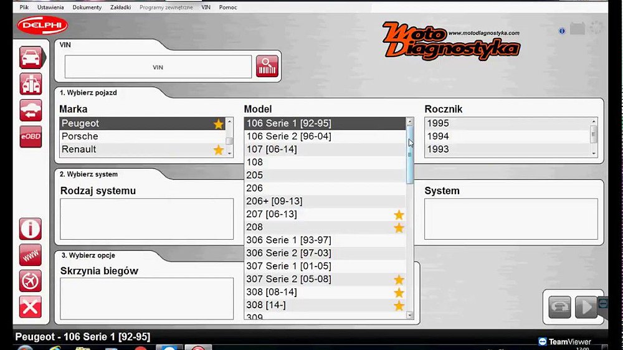The image size is (623, 350).
Task: Open the red information icon
Action: coord(31,229)
